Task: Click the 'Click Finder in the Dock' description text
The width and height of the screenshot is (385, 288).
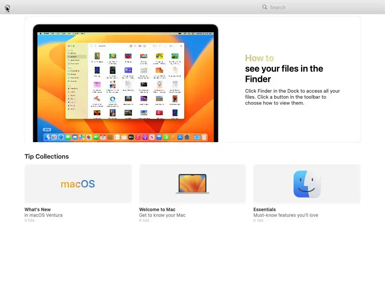Action: pos(293,97)
